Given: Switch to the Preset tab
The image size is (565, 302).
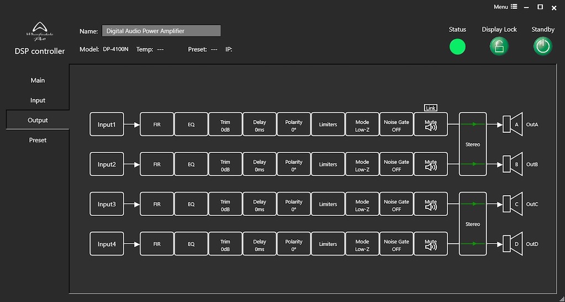Looking at the screenshot, I should click(x=38, y=140).
